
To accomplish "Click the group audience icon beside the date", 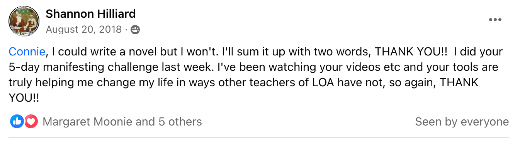I will pyautogui.click(x=135, y=30).
